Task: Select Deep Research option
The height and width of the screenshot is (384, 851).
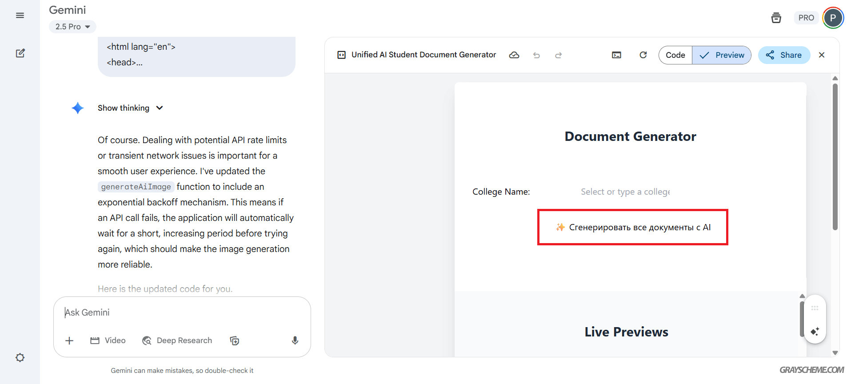Action: click(x=177, y=340)
